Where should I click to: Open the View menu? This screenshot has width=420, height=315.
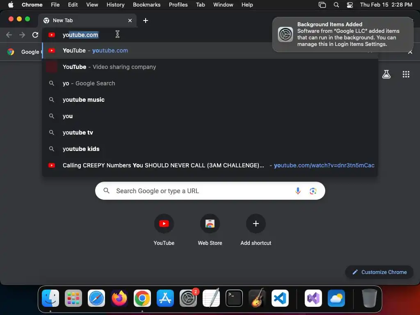92,5
